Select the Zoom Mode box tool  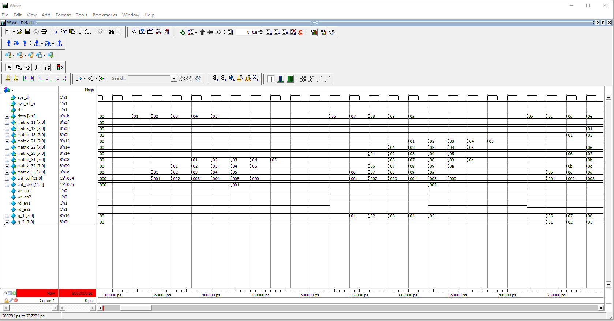pyautogui.click(x=19, y=67)
